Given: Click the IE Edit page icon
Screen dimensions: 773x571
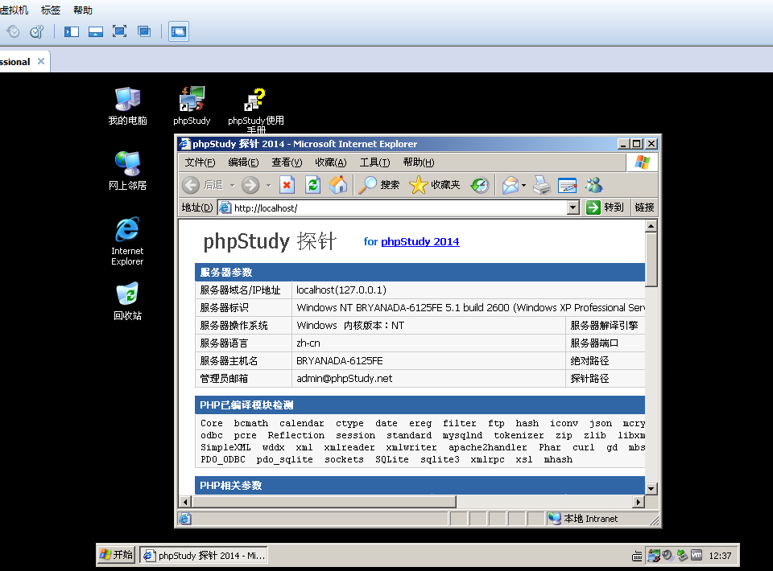Looking at the screenshot, I should (568, 185).
